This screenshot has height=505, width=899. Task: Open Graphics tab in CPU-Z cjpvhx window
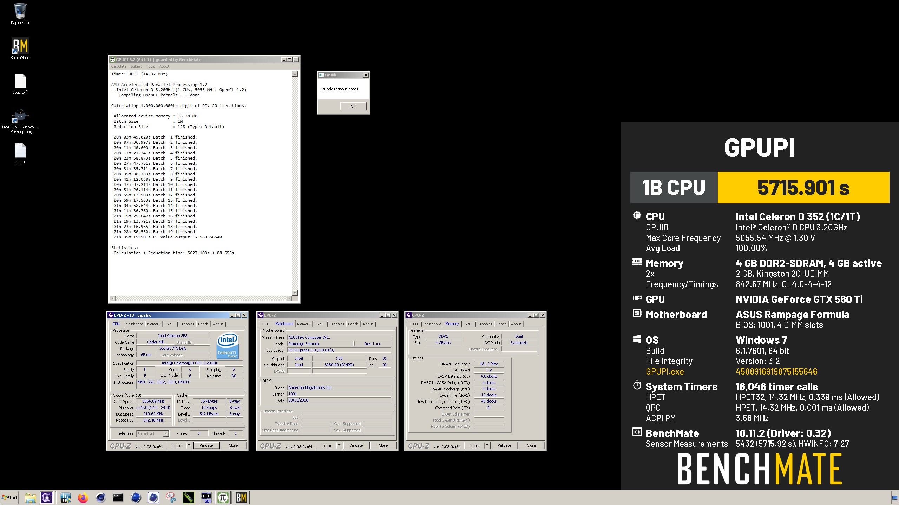(187, 324)
